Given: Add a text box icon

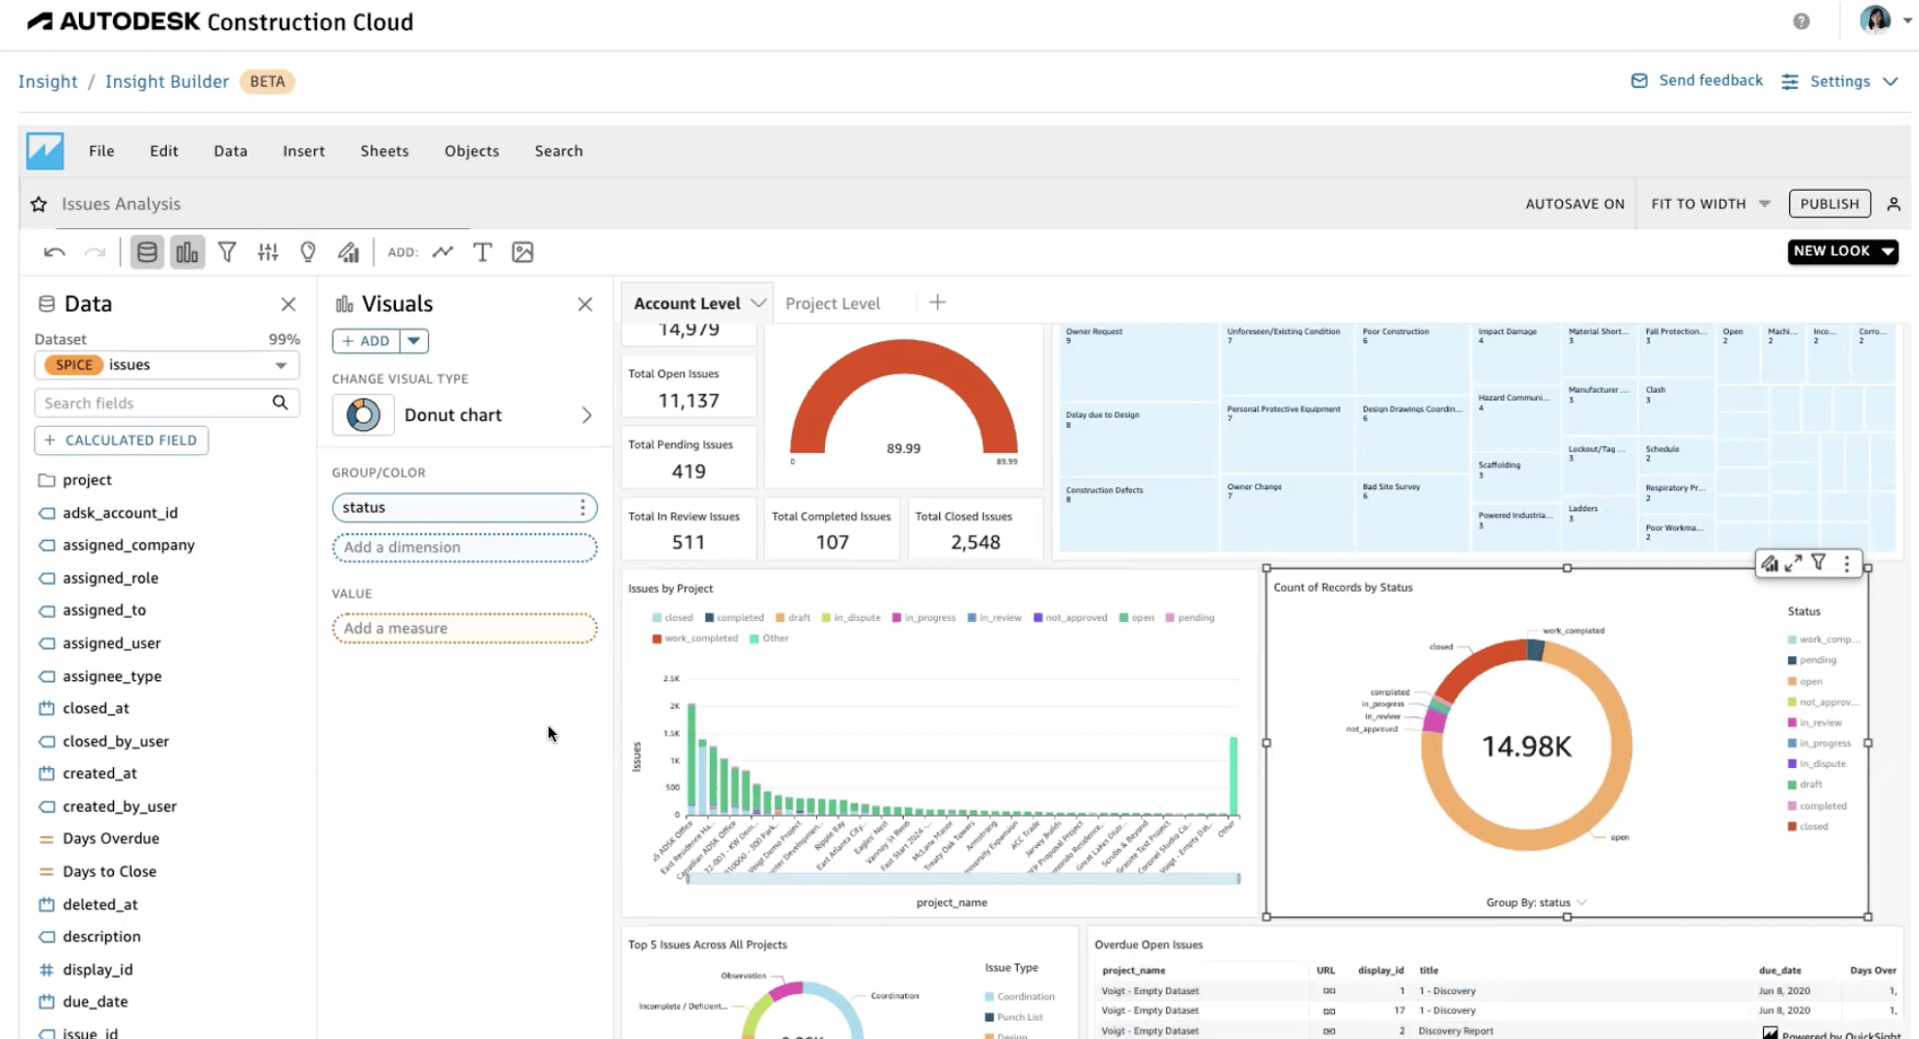Looking at the screenshot, I should (483, 252).
